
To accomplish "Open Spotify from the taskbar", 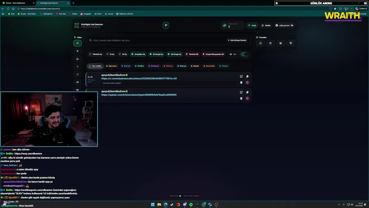I will (x=191, y=205).
